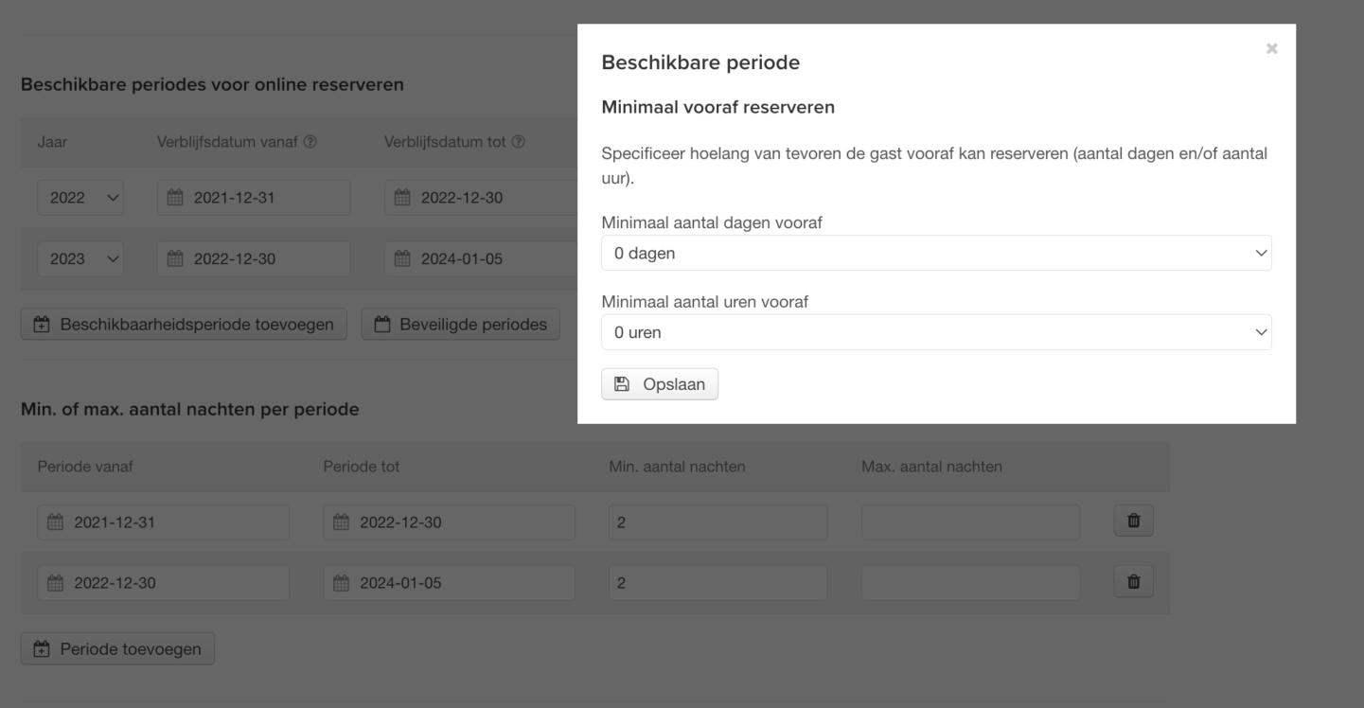Click calendar icon in 2024-01-05 stay date field
The image size is (1364, 708).
(x=401, y=258)
